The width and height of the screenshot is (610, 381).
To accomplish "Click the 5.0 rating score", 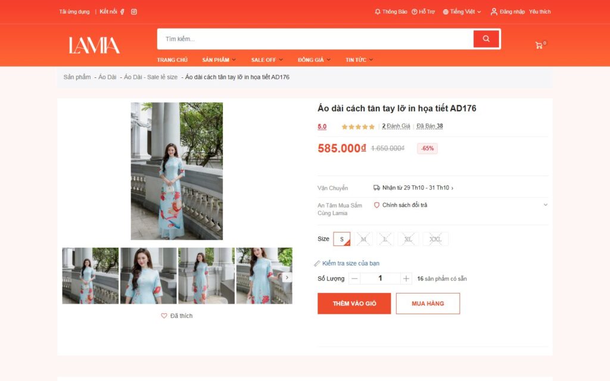I will 322,127.
